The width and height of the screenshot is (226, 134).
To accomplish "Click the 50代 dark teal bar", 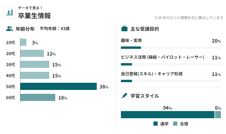I will (x=59, y=87).
